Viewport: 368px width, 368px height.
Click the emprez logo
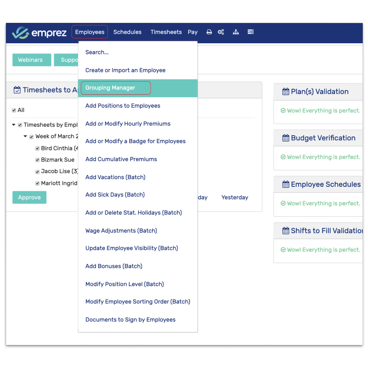39,33
